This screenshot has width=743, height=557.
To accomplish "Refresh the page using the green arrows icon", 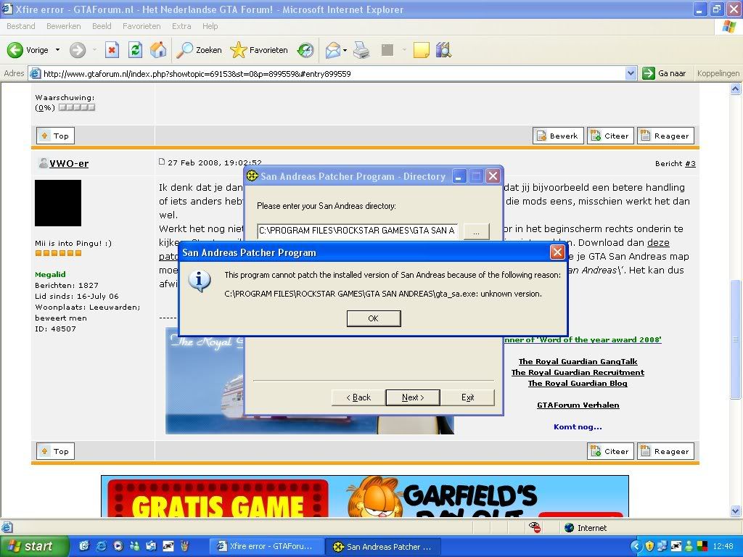I will click(136, 50).
